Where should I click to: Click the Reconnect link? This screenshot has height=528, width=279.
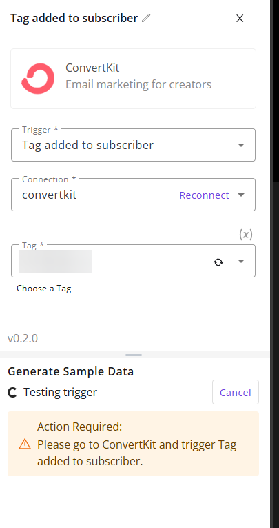coord(204,195)
